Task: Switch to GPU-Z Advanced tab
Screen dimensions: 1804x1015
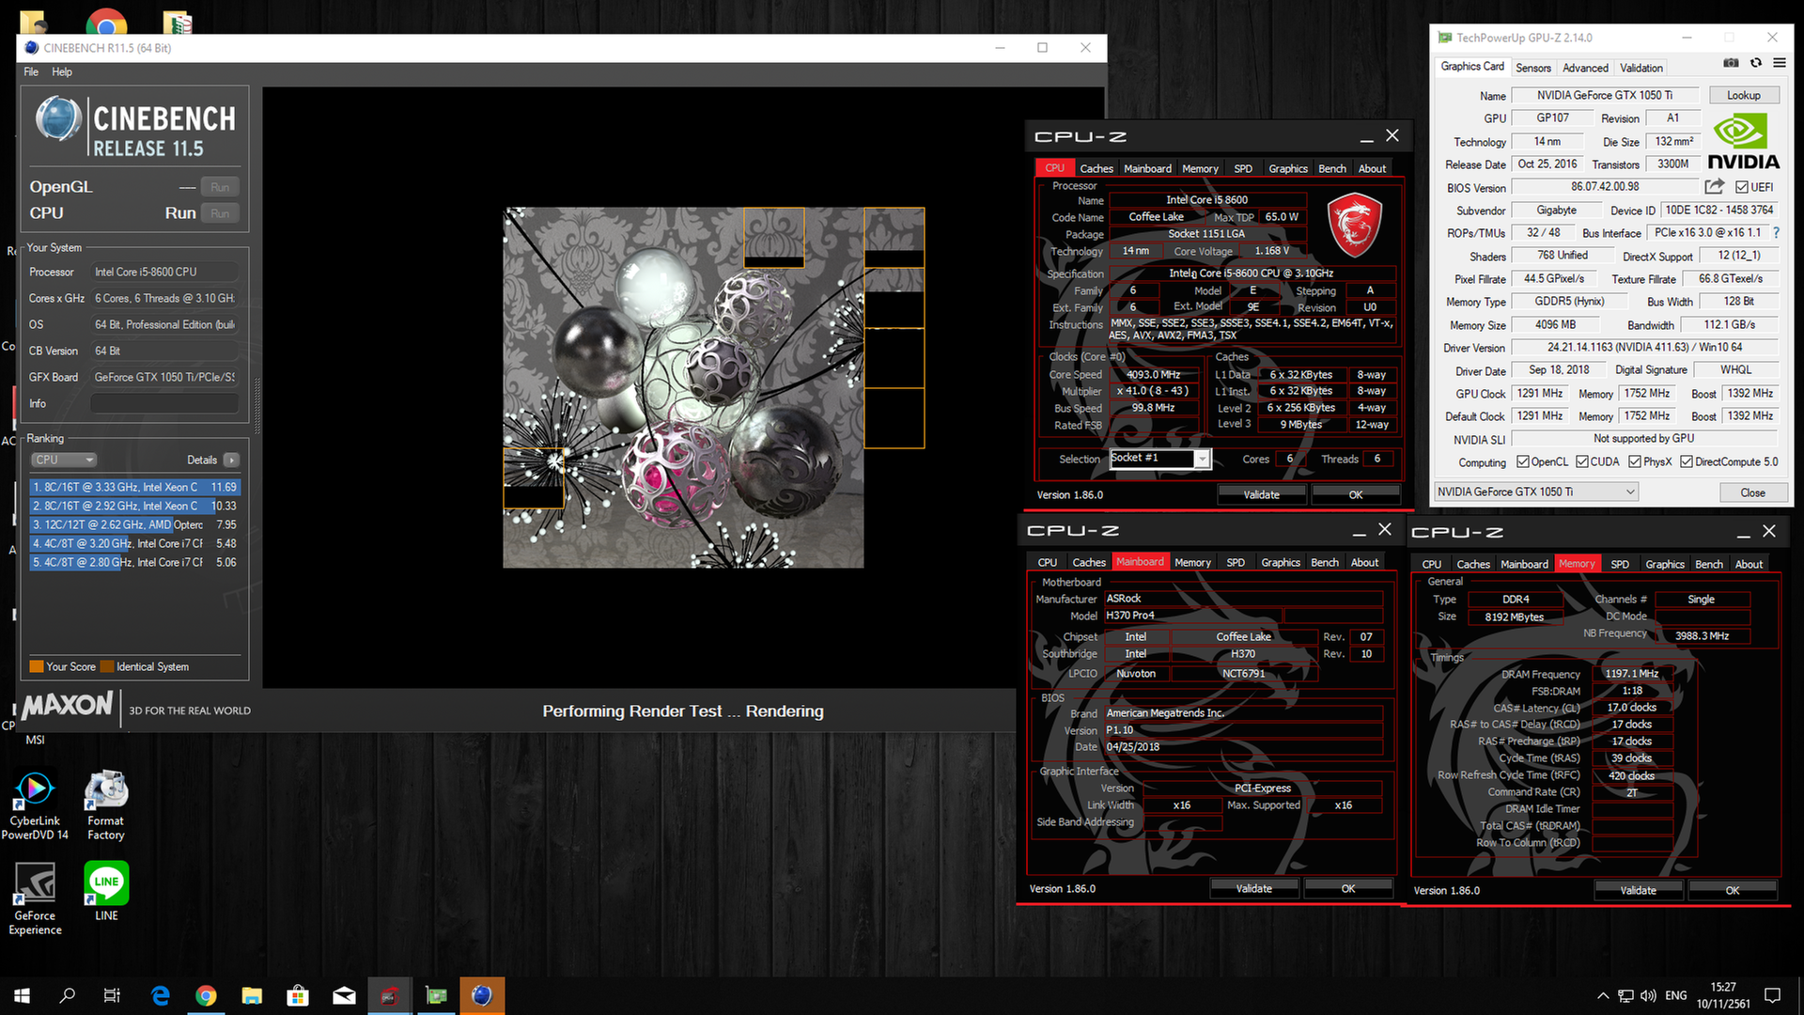Action: tap(1585, 68)
